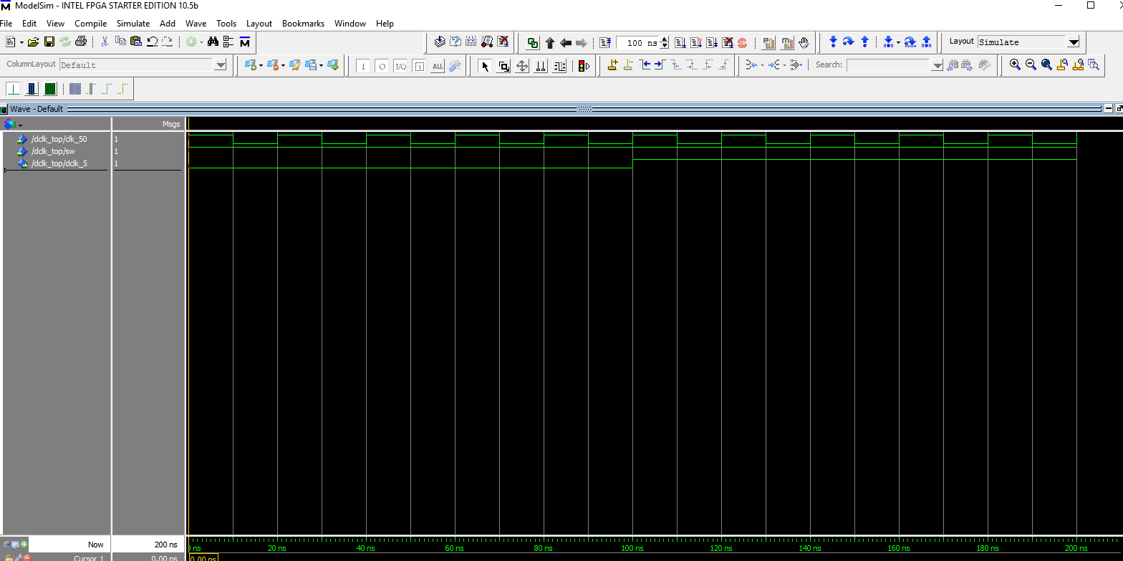This screenshot has width=1123, height=561.
Task: Click the Step Into blue arrow icon
Action: [833, 42]
